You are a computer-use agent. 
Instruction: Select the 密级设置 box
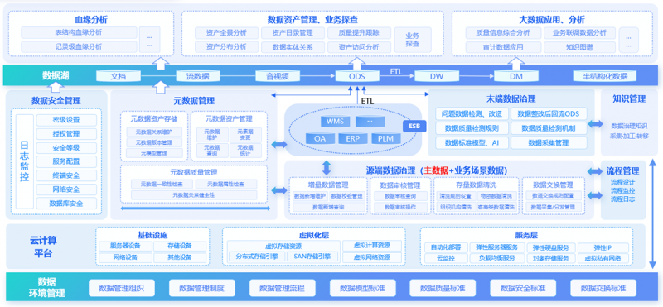pos(66,120)
